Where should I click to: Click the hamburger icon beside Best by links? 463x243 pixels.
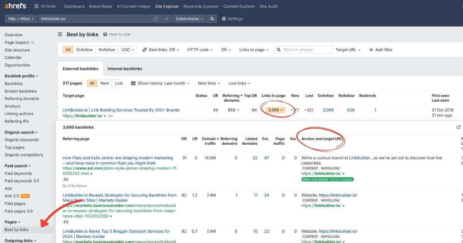tap(60, 34)
